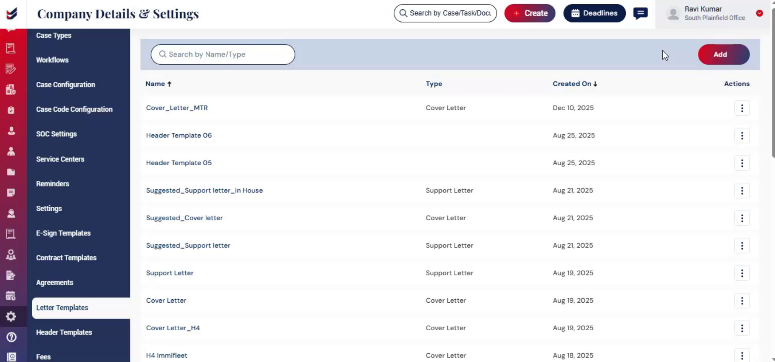The width and height of the screenshot is (775, 362).
Task: Select Workflows in the settings menu
Action: (x=52, y=60)
